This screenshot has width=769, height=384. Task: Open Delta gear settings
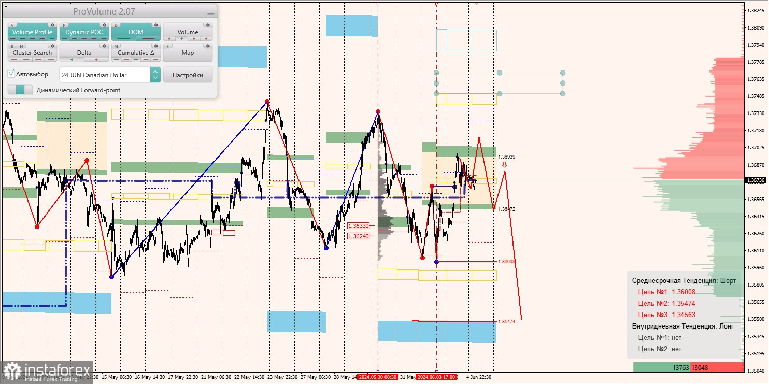[104, 46]
